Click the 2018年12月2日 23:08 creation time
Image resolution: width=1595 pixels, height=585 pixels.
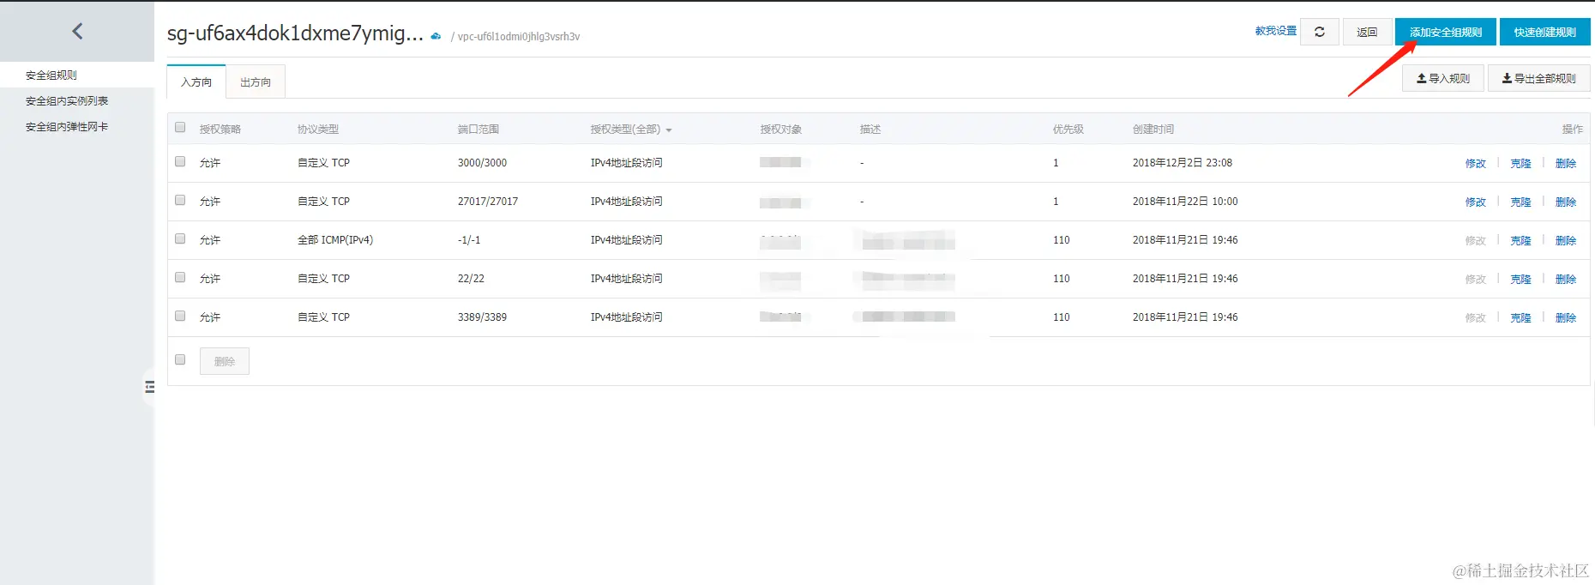[1183, 163]
